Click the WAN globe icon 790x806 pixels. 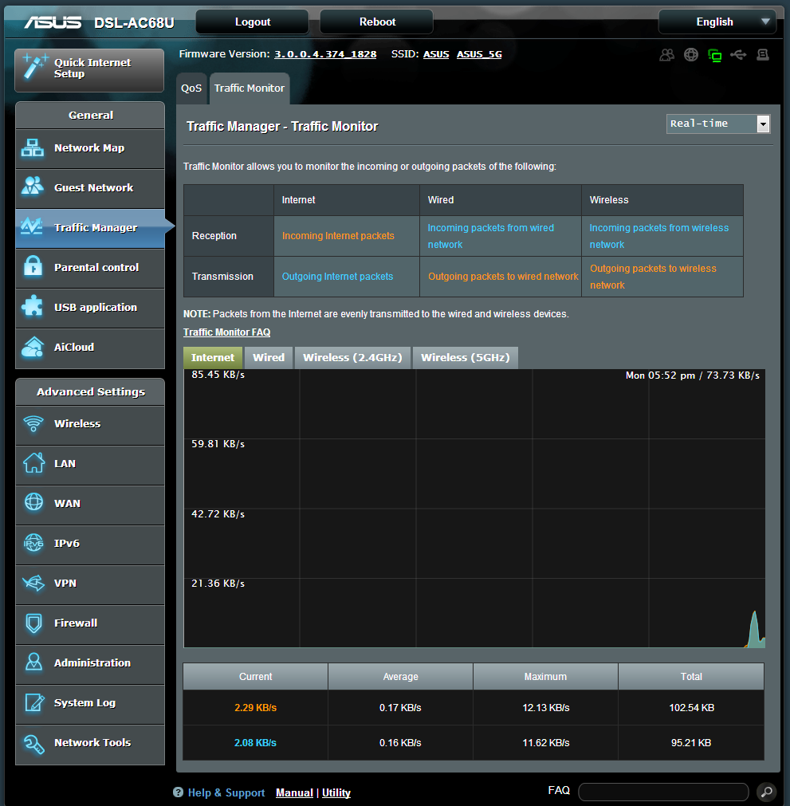point(34,501)
